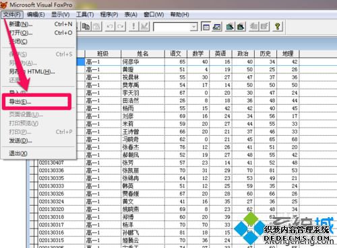Click the 历史 column header
337x248 pixels.
(x=266, y=54)
